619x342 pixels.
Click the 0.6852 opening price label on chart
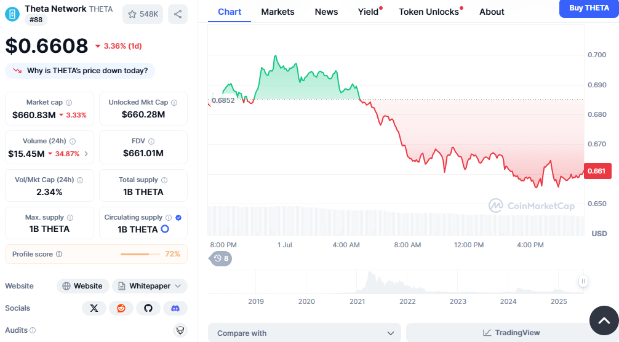223,100
